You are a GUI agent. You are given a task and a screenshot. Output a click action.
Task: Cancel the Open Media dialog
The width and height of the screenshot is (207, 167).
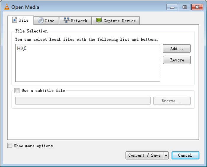pyautogui.click(x=185, y=155)
